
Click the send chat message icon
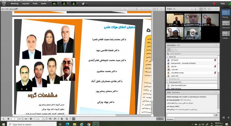(216, 115)
